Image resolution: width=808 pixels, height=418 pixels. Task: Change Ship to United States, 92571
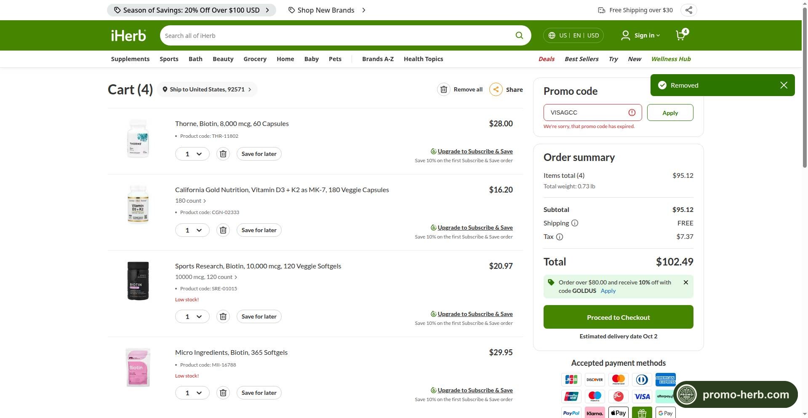pos(207,89)
